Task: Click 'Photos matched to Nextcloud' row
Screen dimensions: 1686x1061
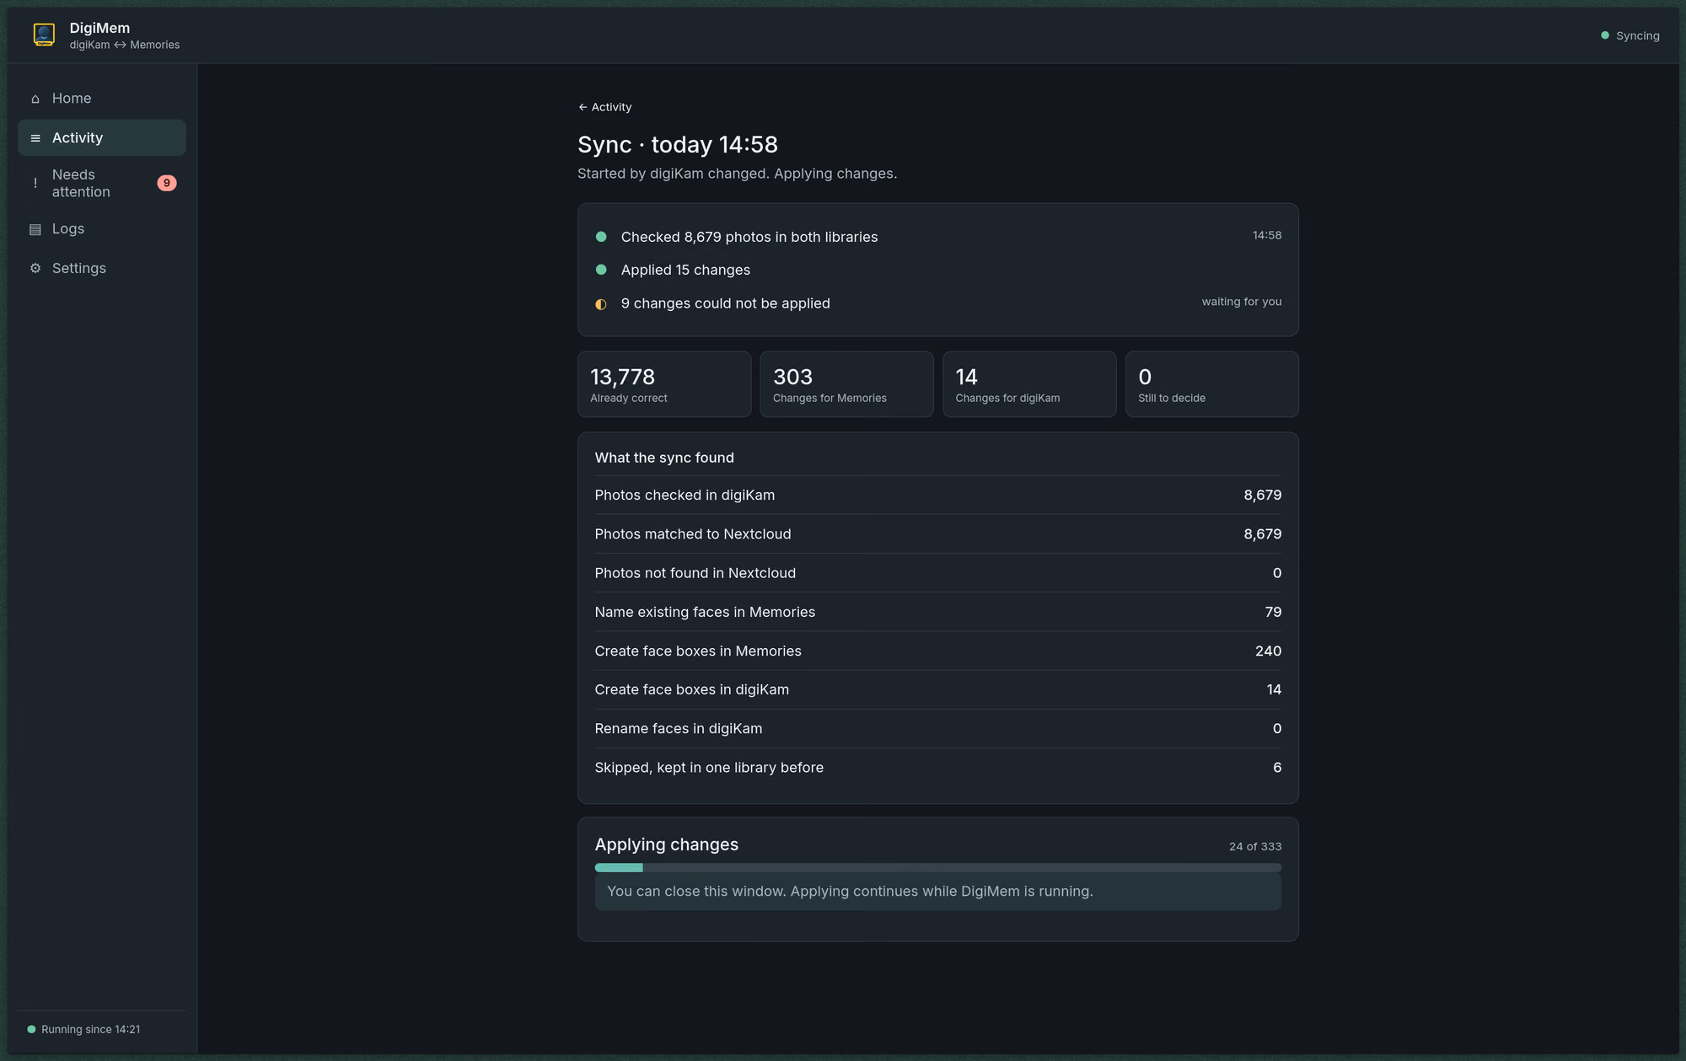Action: 937,533
